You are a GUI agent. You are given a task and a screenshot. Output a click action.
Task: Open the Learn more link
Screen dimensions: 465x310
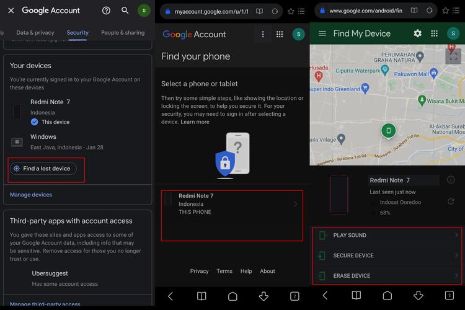195,122
